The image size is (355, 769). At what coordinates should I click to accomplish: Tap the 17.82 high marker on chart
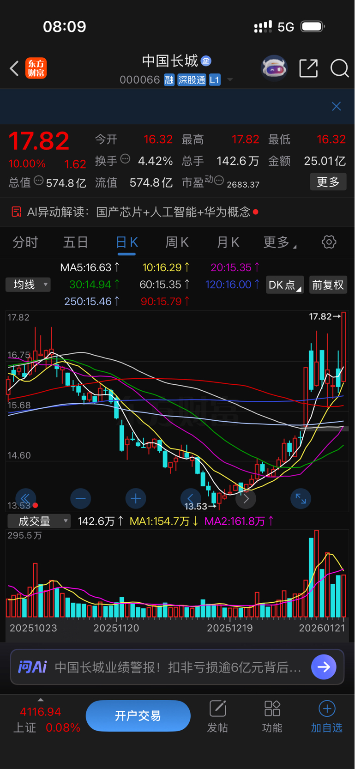[325, 317]
